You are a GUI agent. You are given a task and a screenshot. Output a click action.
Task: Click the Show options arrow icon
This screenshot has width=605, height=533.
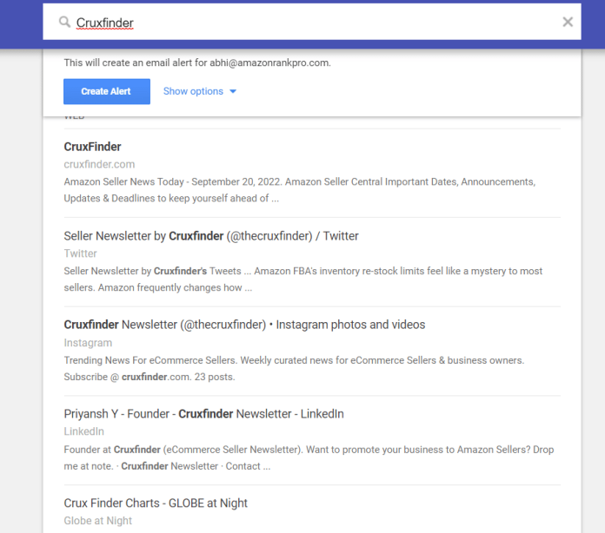click(x=233, y=91)
